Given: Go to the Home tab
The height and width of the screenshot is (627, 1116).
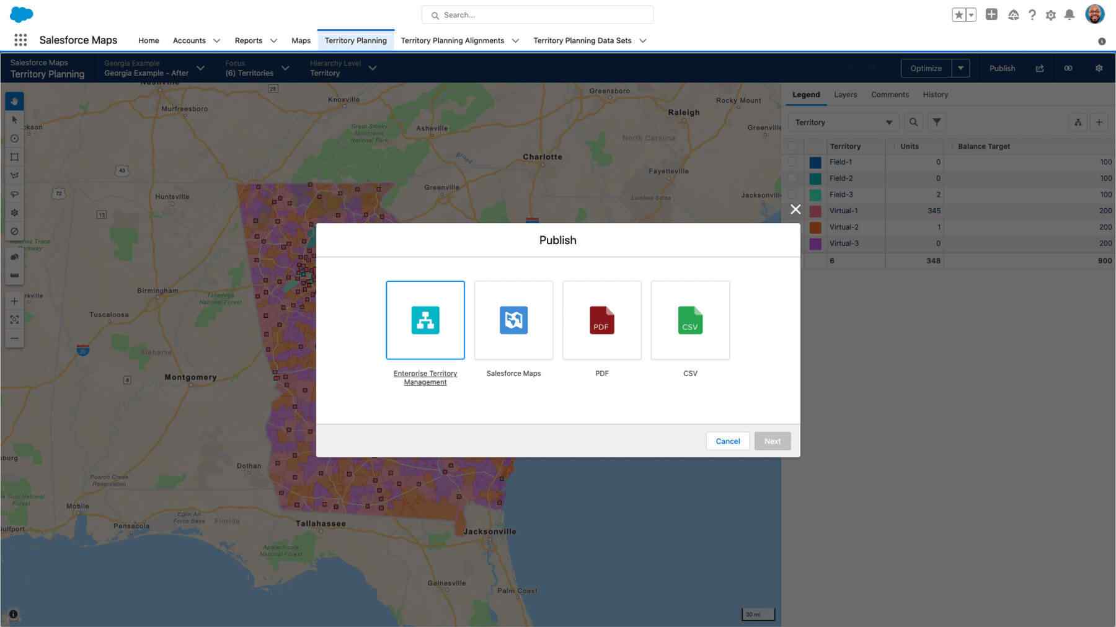Looking at the screenshot, I should coord(149,40).
